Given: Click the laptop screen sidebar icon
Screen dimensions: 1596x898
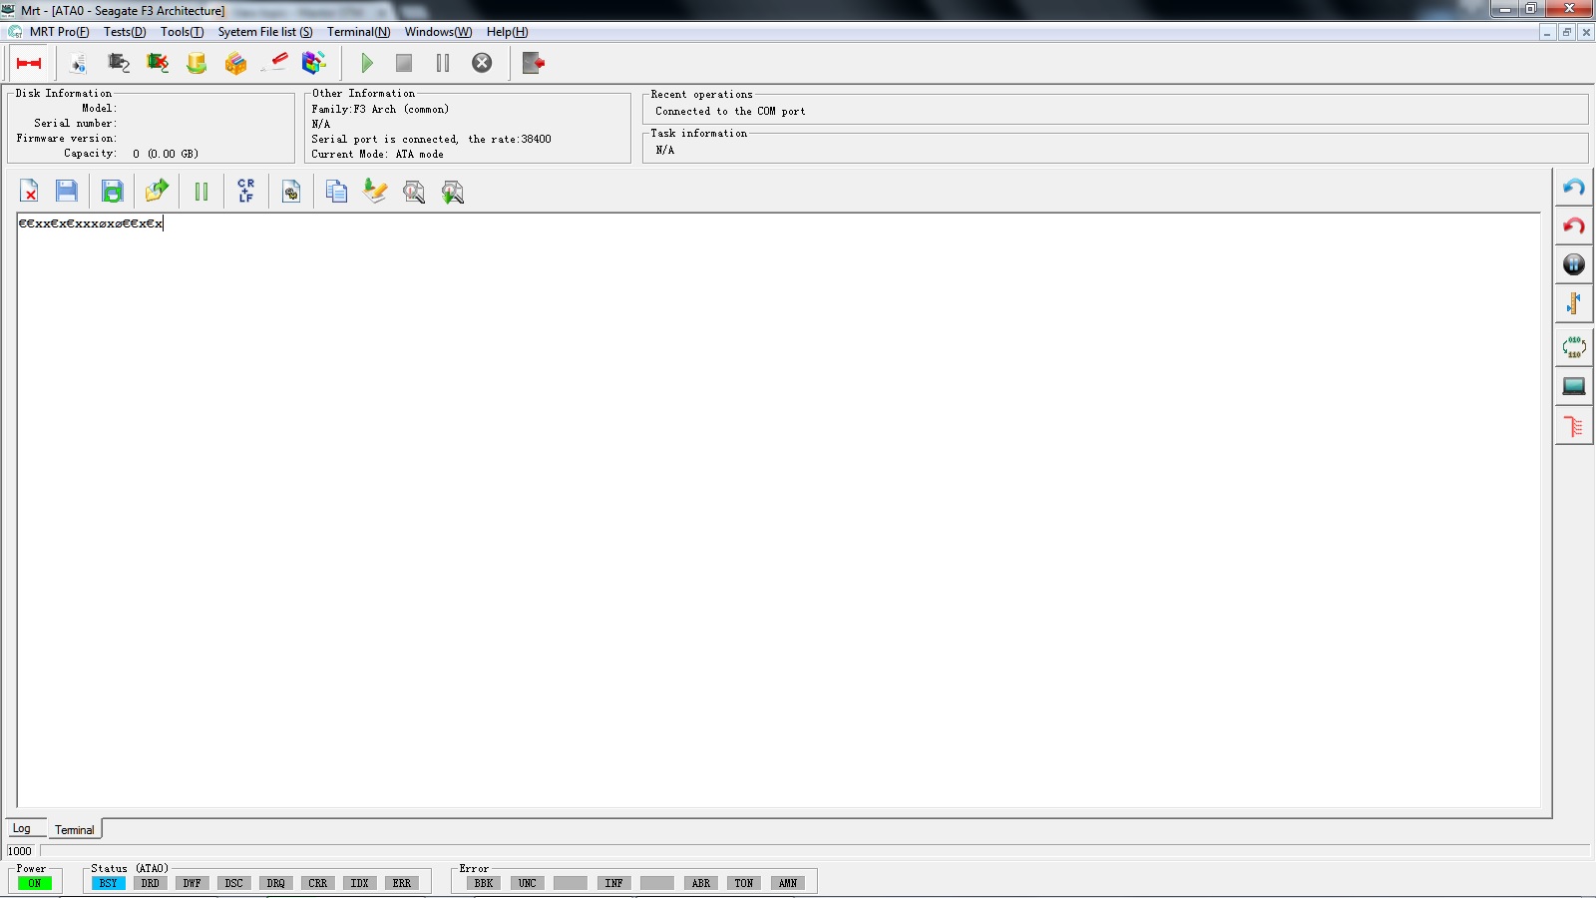Looking at the screenshot, I should (1574, 386).
